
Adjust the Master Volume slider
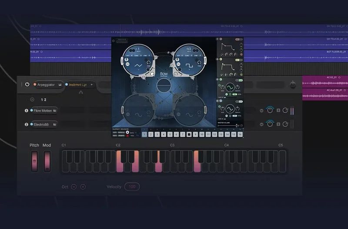pyautogui.click(x=228, y=126)
